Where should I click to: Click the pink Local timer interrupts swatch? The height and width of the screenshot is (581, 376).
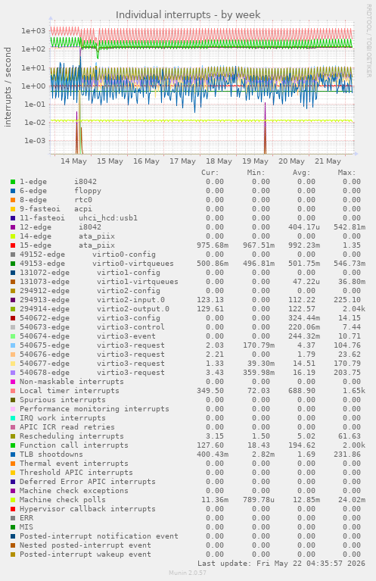tap(13, 391)
